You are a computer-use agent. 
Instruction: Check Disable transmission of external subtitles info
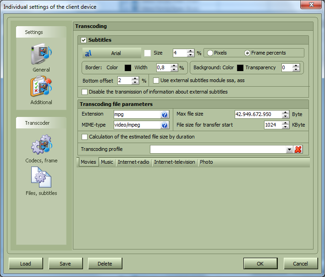84,92
